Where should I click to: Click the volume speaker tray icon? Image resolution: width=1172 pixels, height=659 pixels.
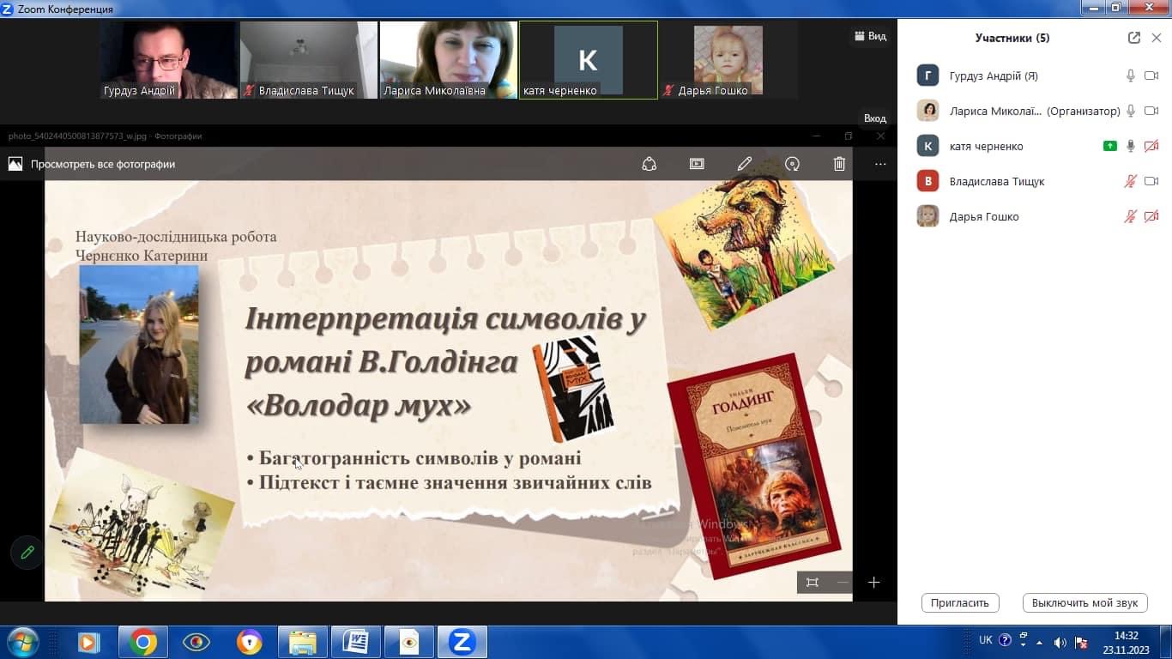(1060, 642)
